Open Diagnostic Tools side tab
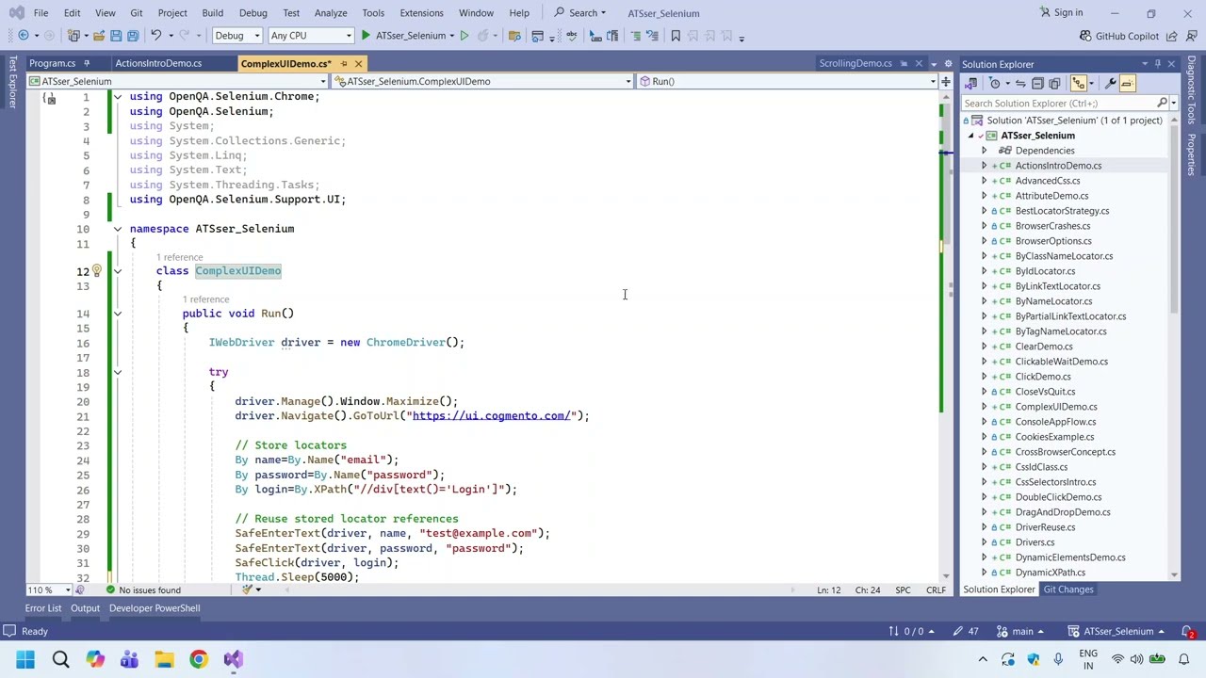Image resolution: width=1206 pixels, height=678 pixels. (1192, 89)
